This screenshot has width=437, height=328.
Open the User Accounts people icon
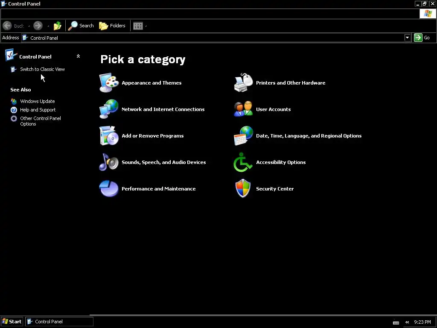(x=243, y=109)
